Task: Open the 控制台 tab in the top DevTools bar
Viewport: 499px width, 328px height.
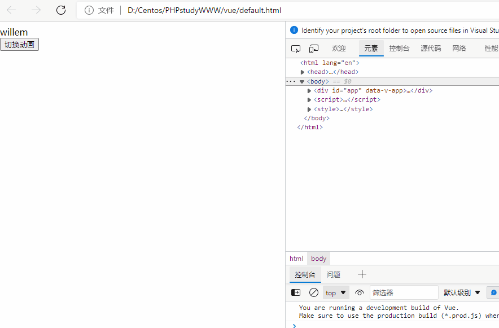Action: pos(399,49)
